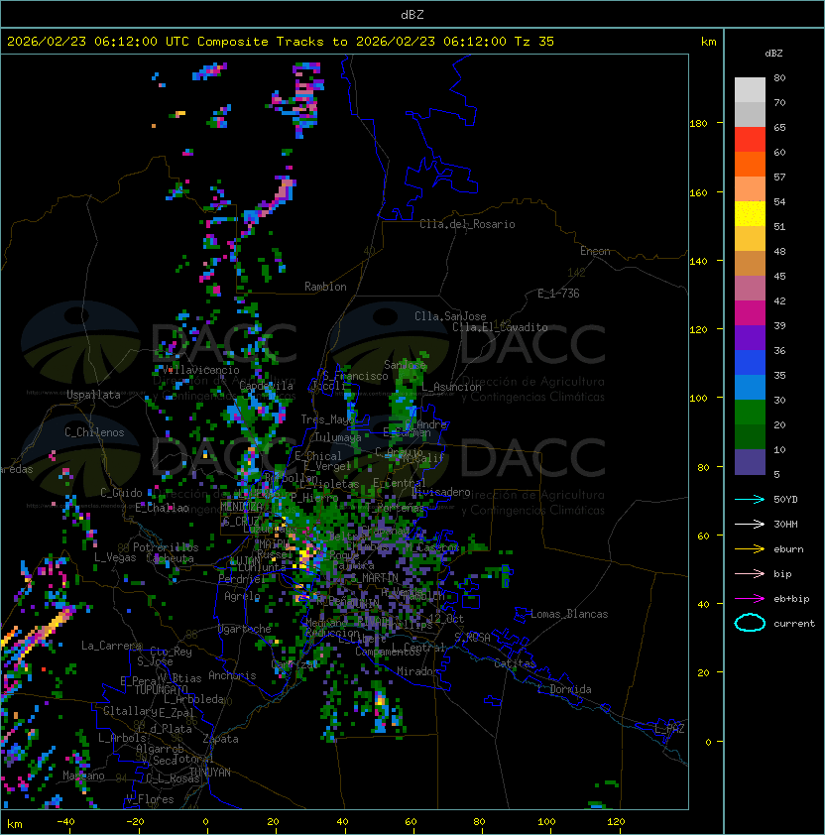Select the red 60-65 dBZ color band
825x835 pixels.
[x=750, y=140]
